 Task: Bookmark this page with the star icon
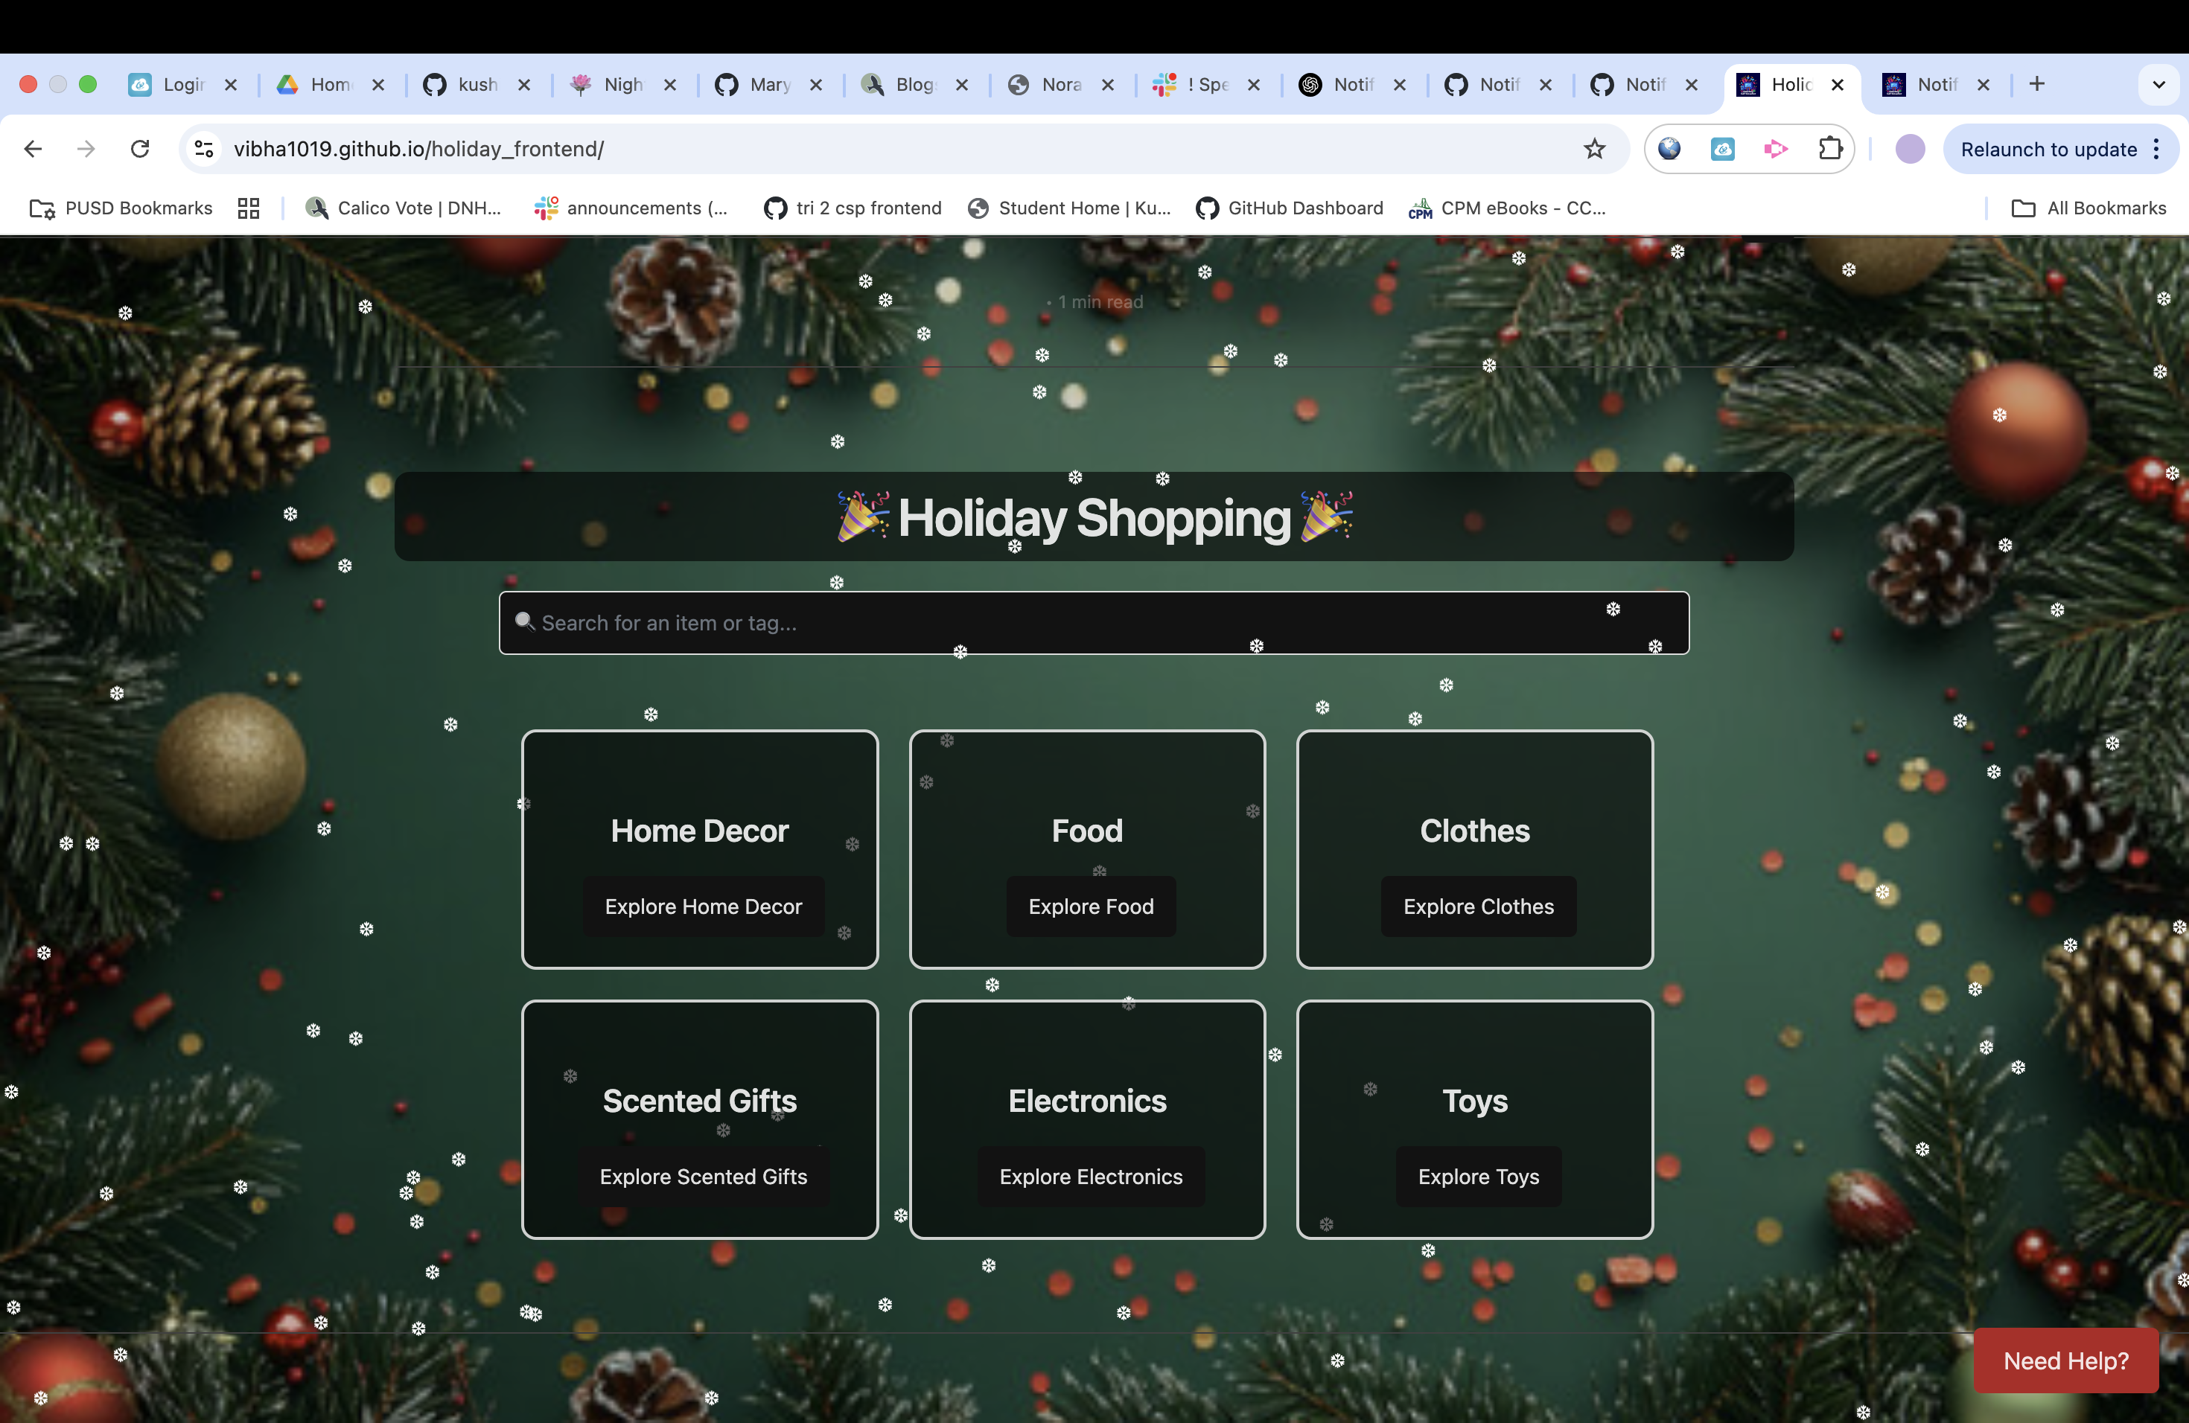[x=1594, y=149]
